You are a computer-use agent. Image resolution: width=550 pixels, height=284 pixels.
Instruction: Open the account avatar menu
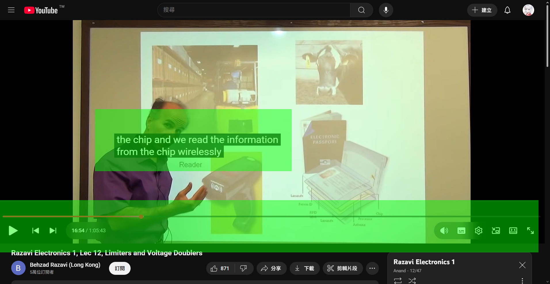point(528,10)
